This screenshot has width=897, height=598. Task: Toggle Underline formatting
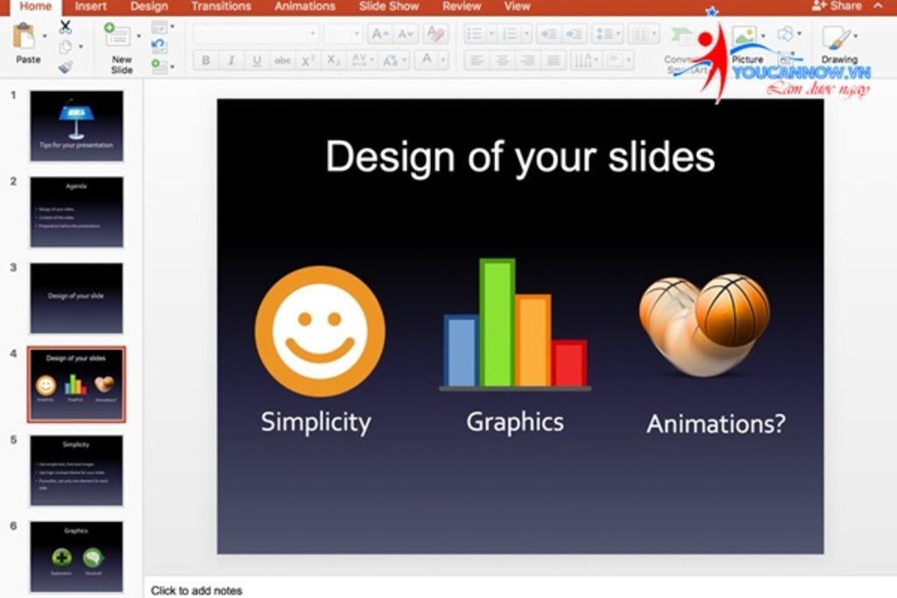pyautogui.click(x=257, y=60)
